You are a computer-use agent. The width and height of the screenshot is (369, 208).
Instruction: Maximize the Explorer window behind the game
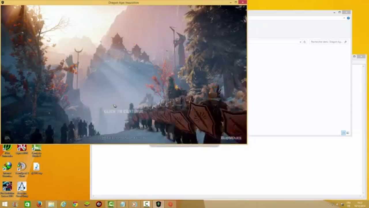[340, 12]
